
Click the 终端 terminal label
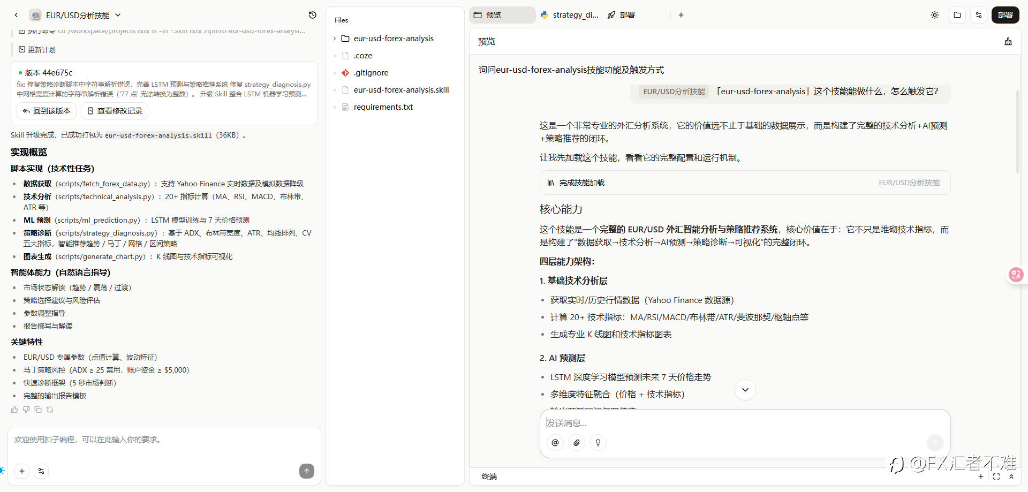[489, 476]
